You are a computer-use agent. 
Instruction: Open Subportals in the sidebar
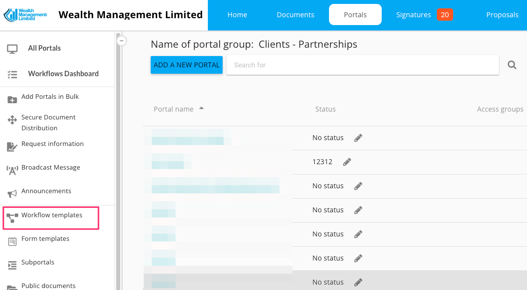coord(38,262)
